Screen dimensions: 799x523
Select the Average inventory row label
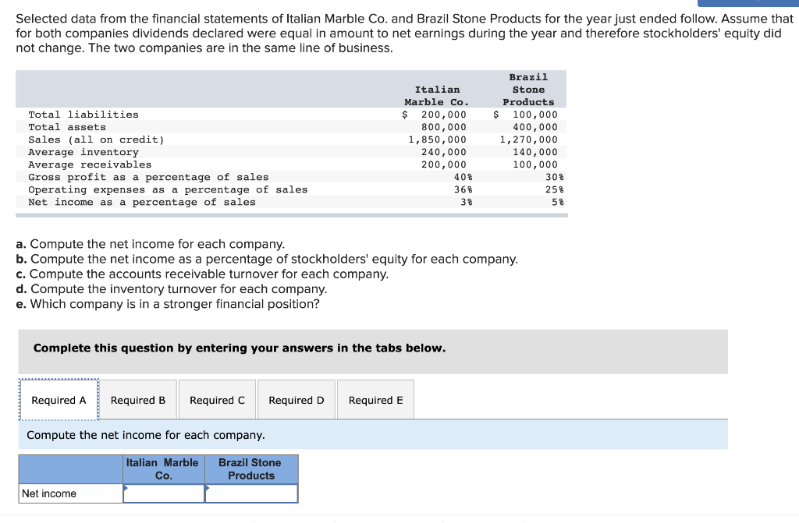coord(83,152)
